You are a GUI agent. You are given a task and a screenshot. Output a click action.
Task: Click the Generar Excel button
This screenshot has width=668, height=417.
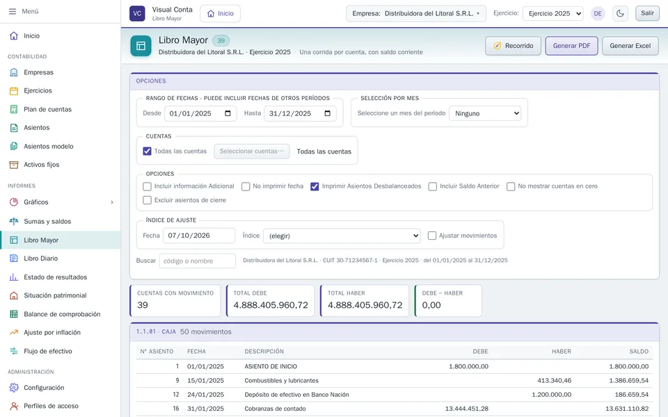pyautogui.click(x=630, y=46)
